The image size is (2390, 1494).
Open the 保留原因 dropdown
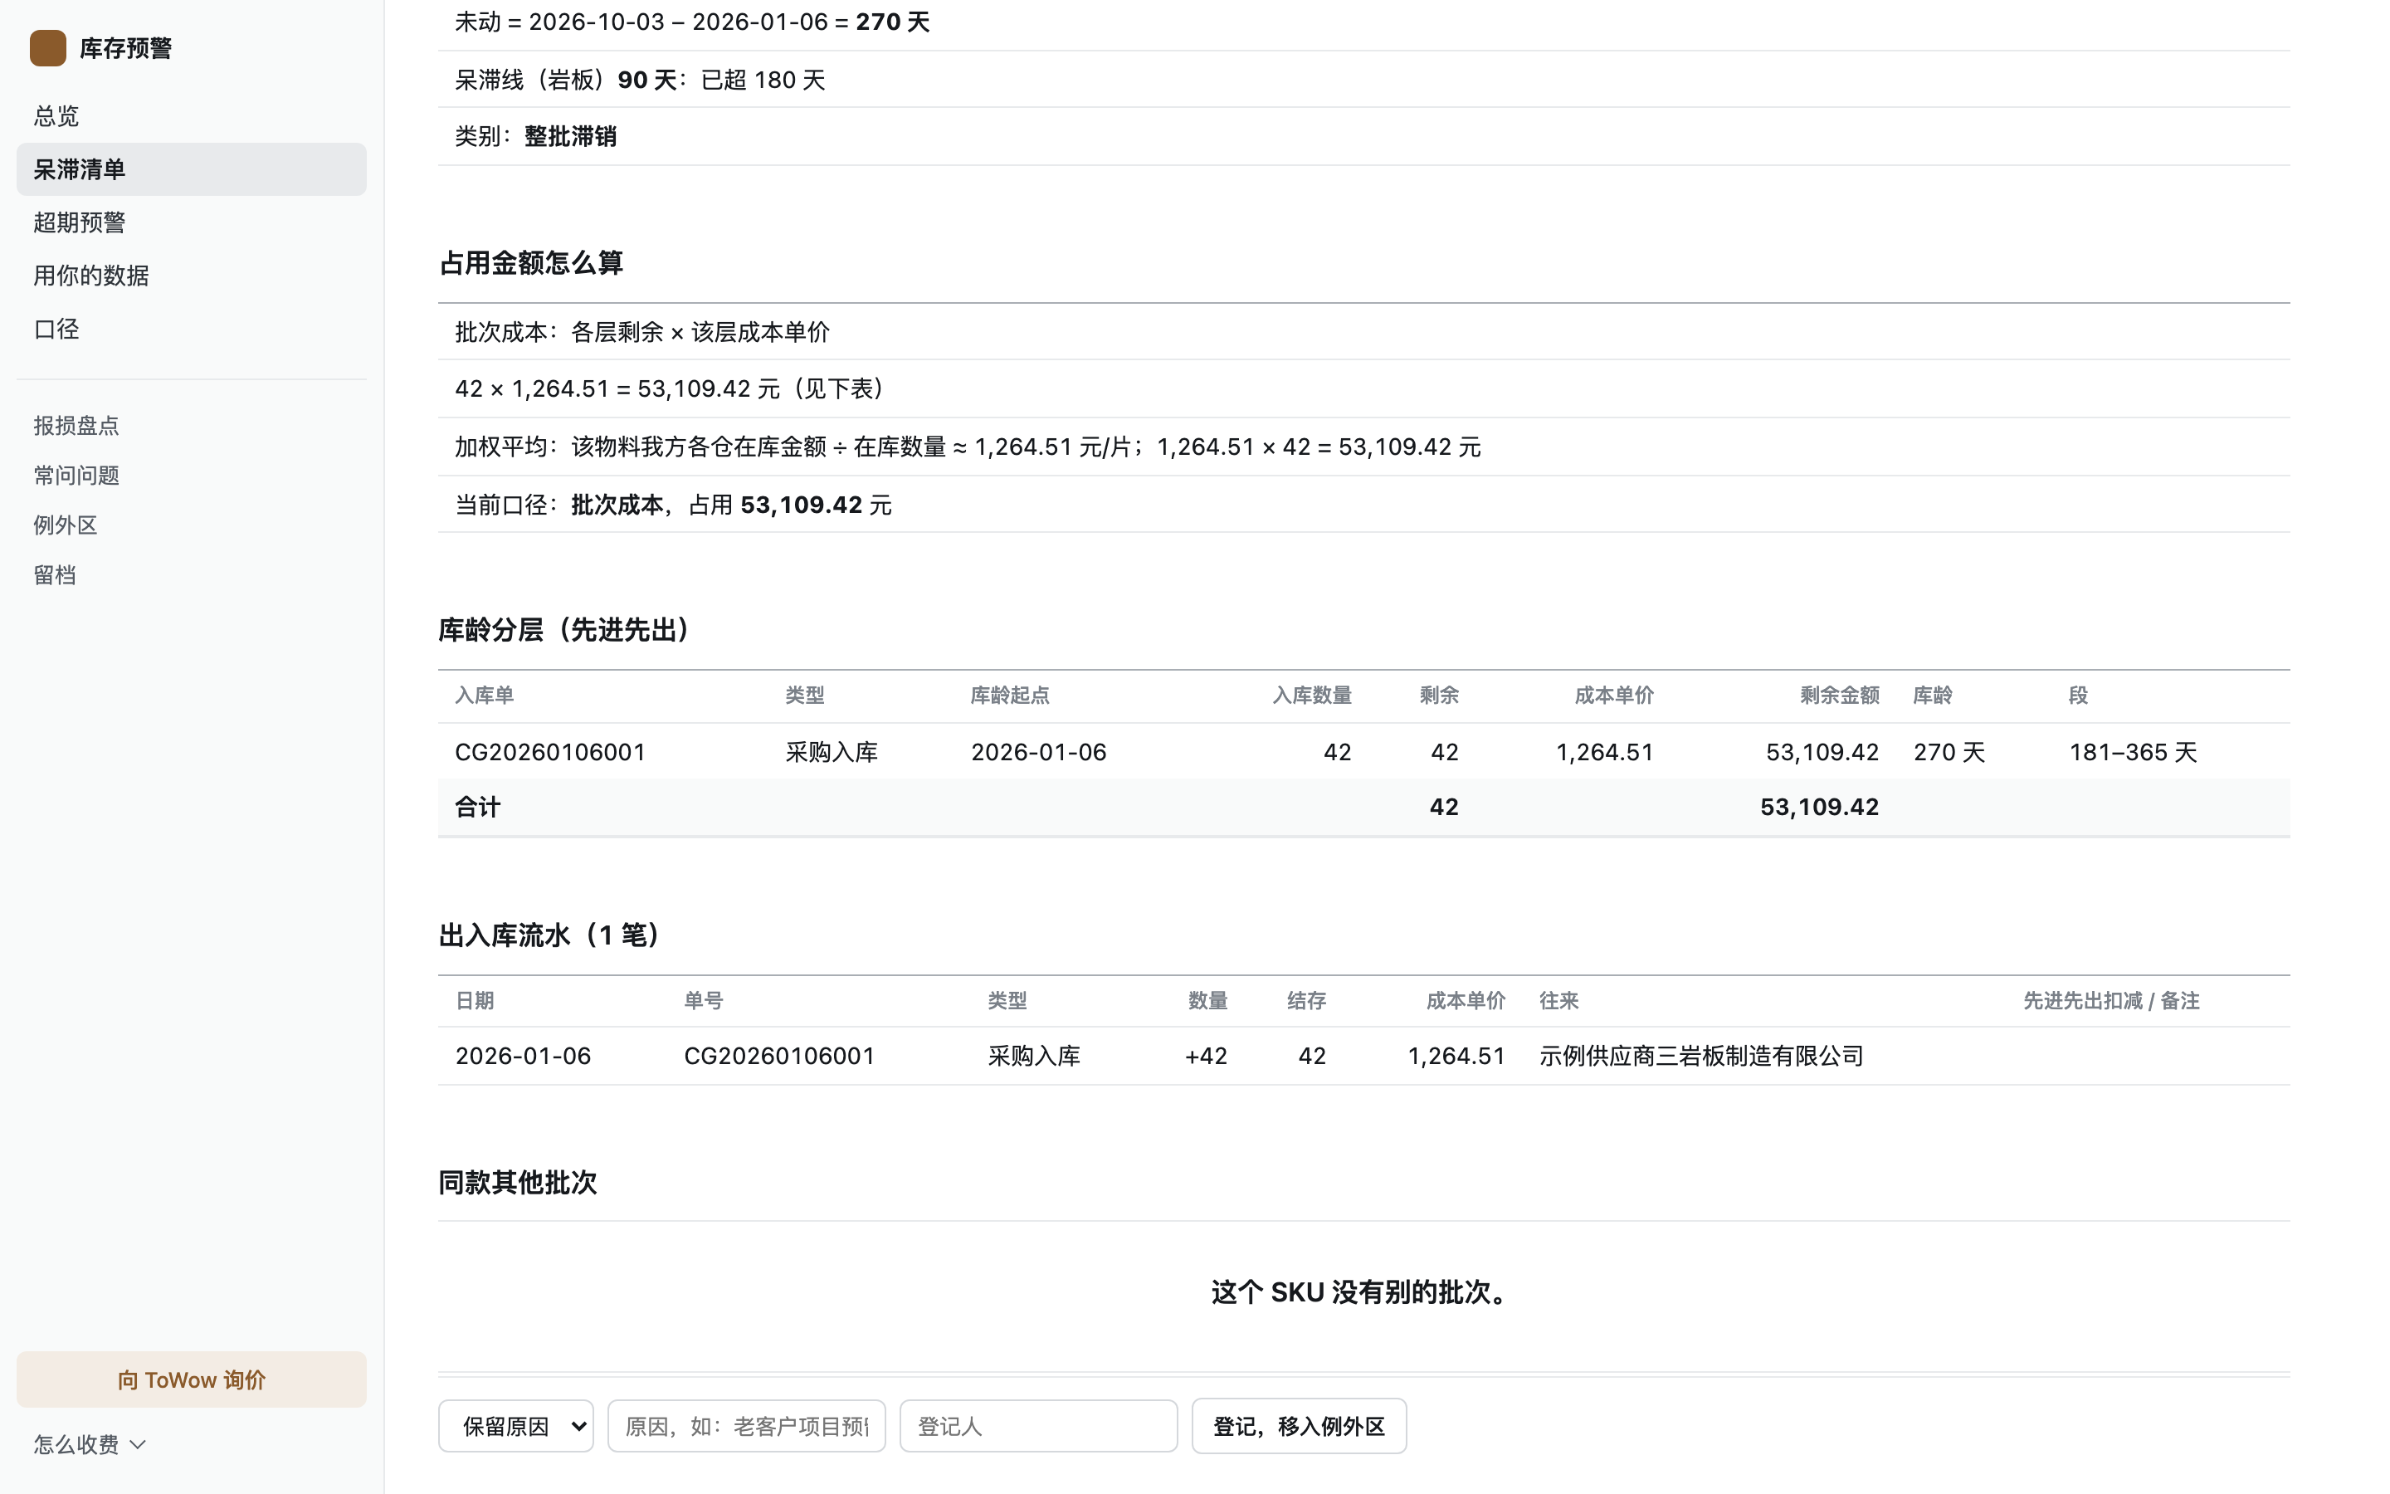coord(515,1426)
